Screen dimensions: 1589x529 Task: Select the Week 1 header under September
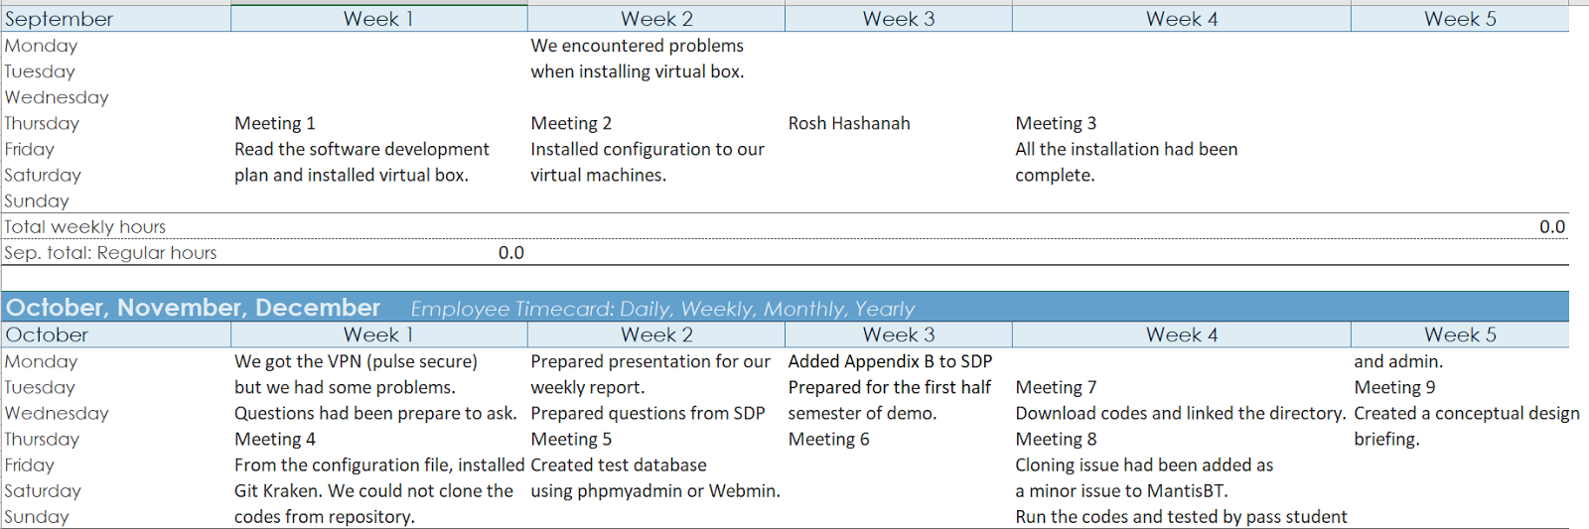[378, 19]
